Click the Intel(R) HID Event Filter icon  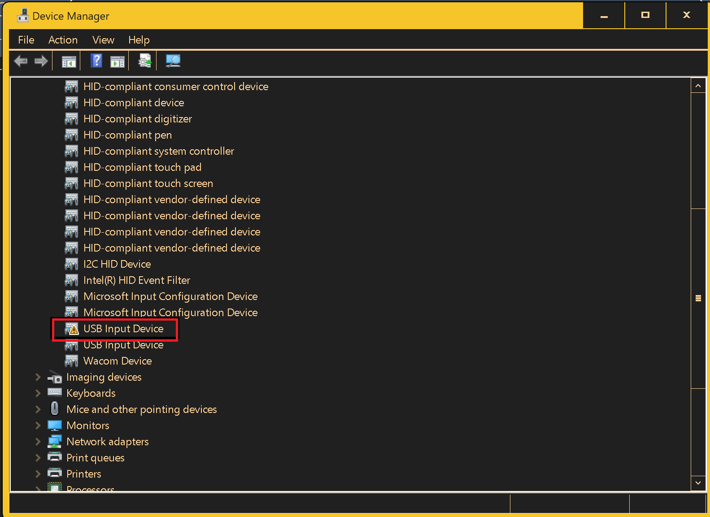[71, 280]
